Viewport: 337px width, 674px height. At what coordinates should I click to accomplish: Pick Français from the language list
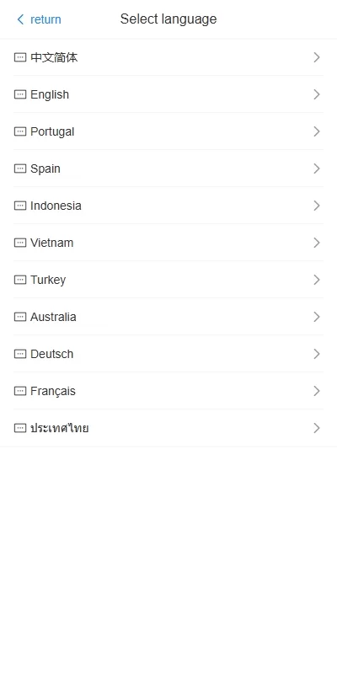(x=168, y=391)
